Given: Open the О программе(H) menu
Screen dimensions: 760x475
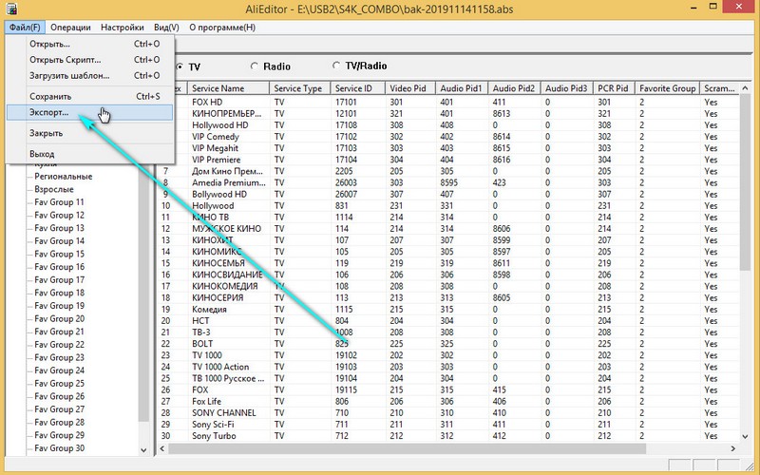Looking at the screenshot, I should click(x=222, y=28).
